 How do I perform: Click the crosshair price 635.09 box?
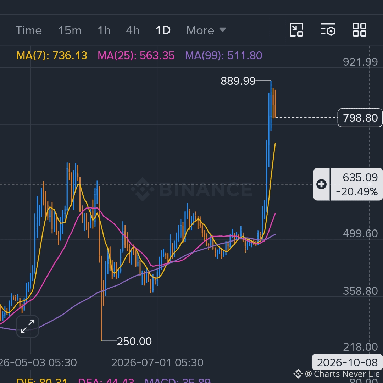[x=356, y=184]
